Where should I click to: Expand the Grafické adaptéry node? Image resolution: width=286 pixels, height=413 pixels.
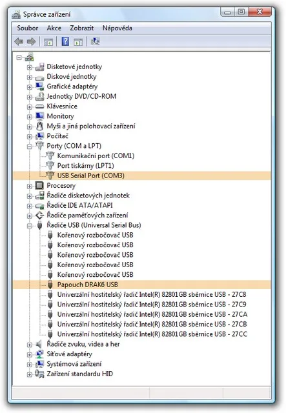pos(30,86)
